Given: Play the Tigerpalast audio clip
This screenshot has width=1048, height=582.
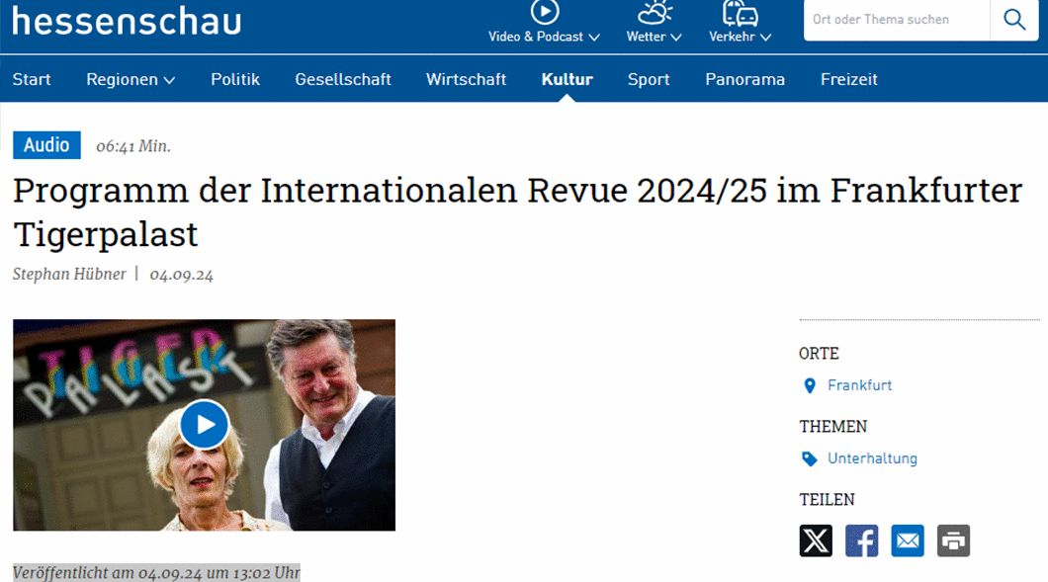Looking at the screenshot, I should click(x=205, y=424).
